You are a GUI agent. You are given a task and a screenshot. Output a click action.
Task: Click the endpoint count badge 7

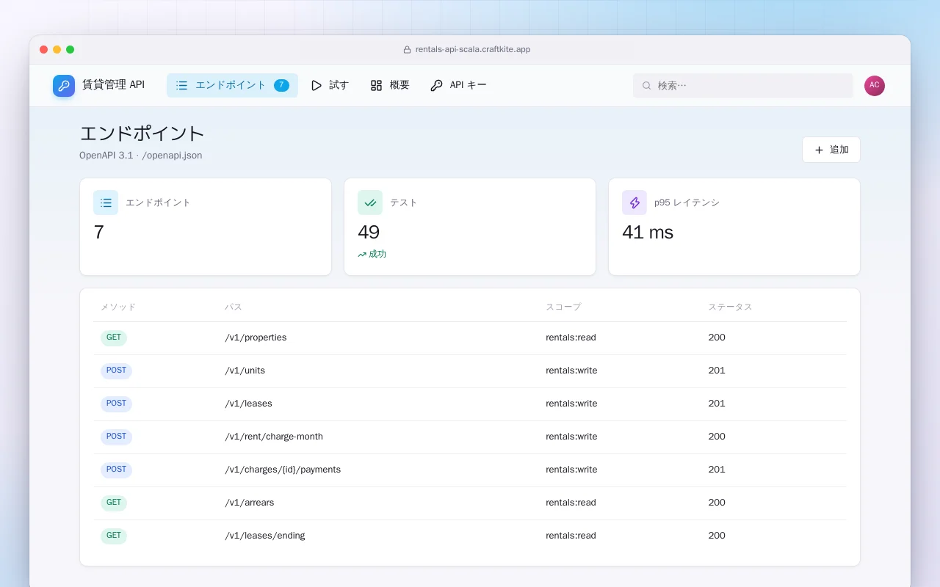click(281, 85)
